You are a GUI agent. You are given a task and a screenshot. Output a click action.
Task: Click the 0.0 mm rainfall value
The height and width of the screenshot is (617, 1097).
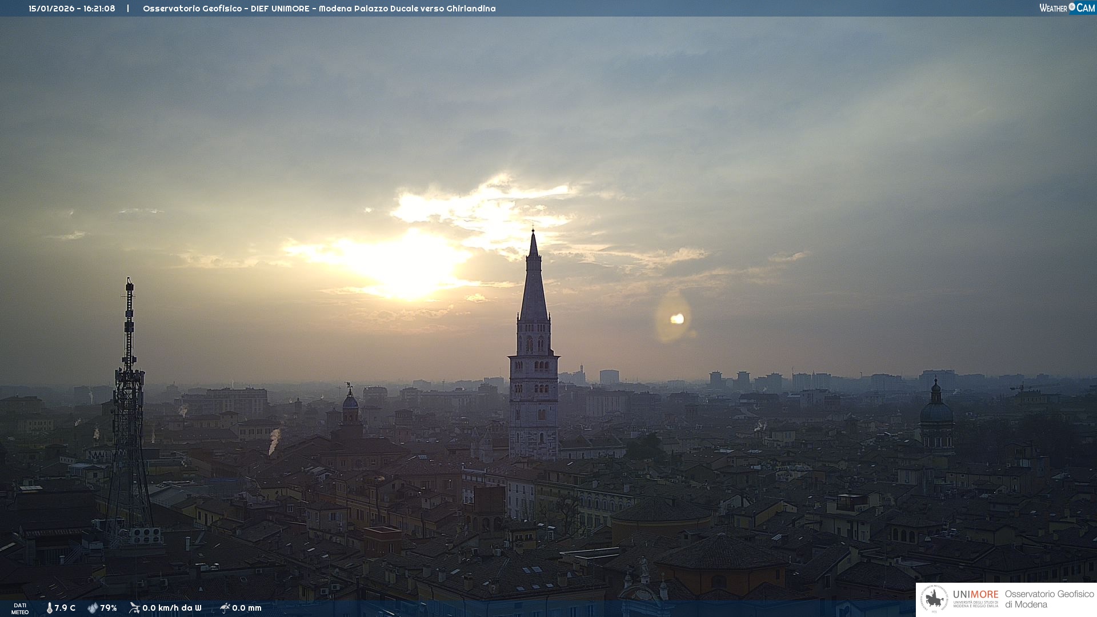[247, 608]
